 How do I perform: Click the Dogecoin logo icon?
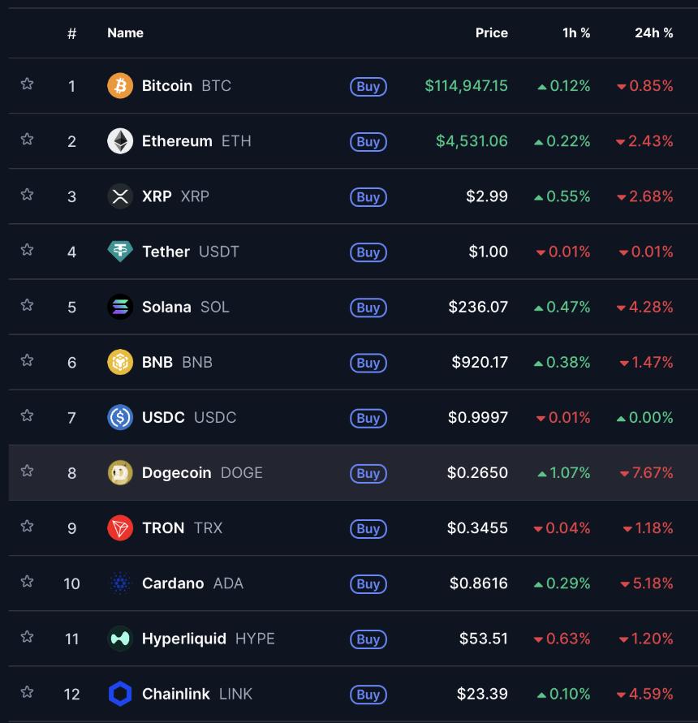[120, 472]
